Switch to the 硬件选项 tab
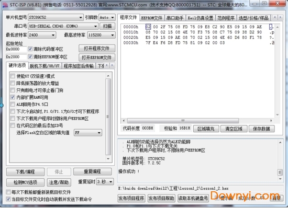This screenshot has width=288, height=208. click(x=17, y=65)
